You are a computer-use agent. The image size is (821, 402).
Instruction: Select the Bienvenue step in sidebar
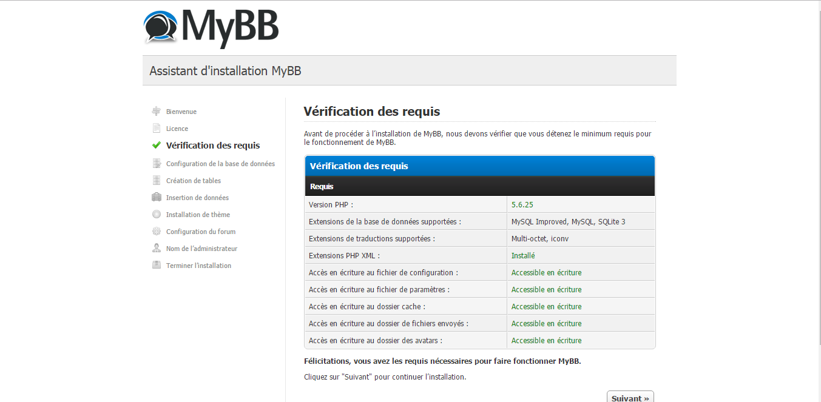[x=181, y=112]
